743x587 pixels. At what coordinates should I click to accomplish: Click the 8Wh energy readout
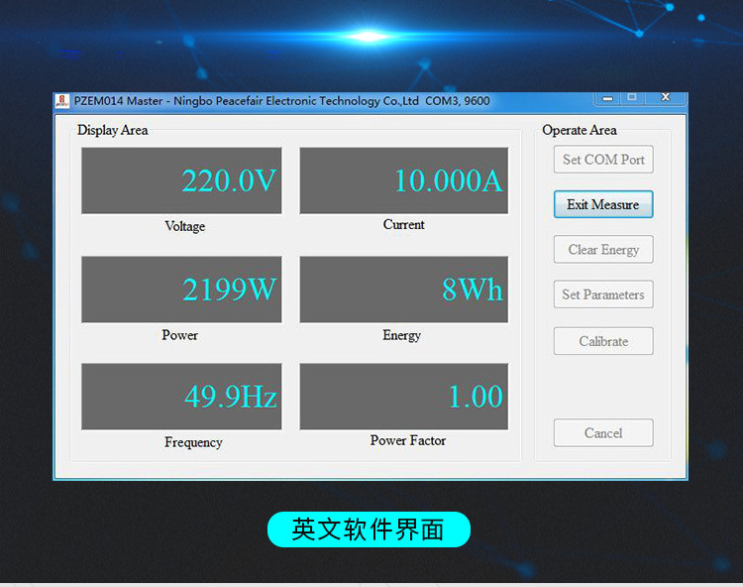click(x=403, y=290)
